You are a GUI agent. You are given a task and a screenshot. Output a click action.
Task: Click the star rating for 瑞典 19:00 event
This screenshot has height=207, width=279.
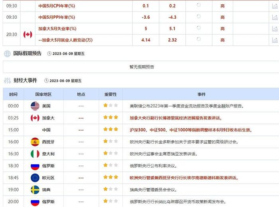(x=111, y=189)
